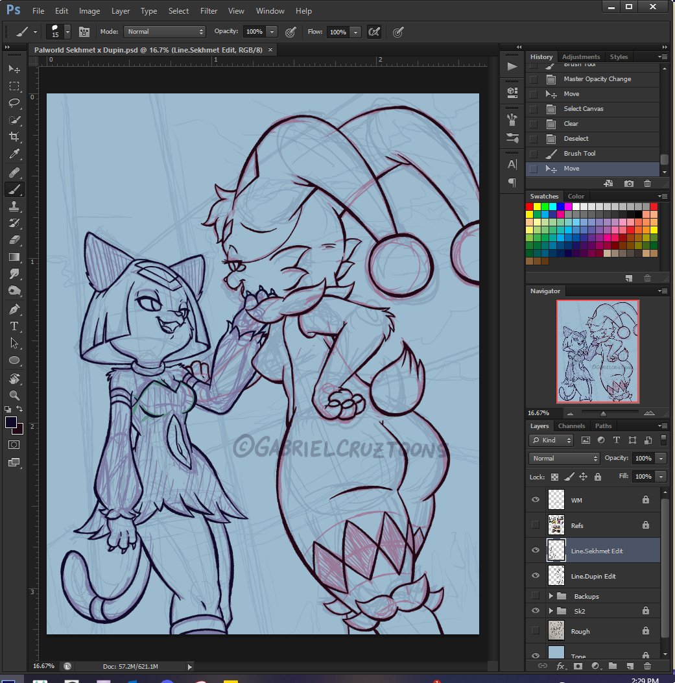Click the Navigator preview thumbnail
675x683 pixels.
(x=597, y=351)
